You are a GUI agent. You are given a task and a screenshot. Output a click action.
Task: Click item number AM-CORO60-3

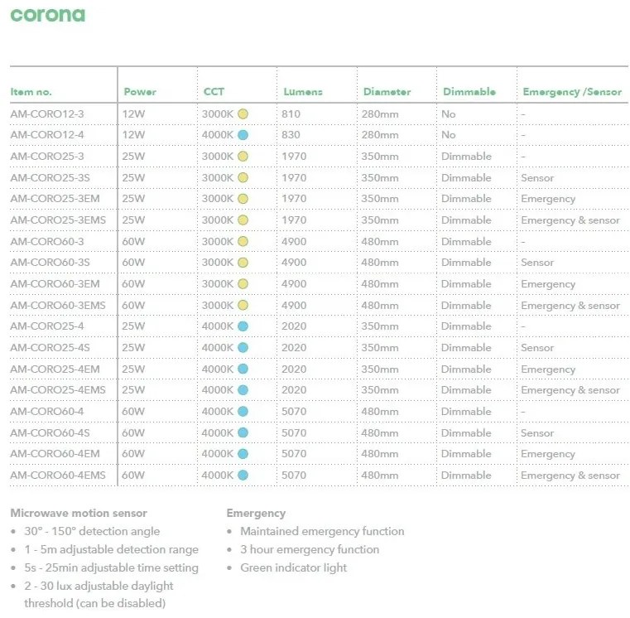(x=47, y=241)
